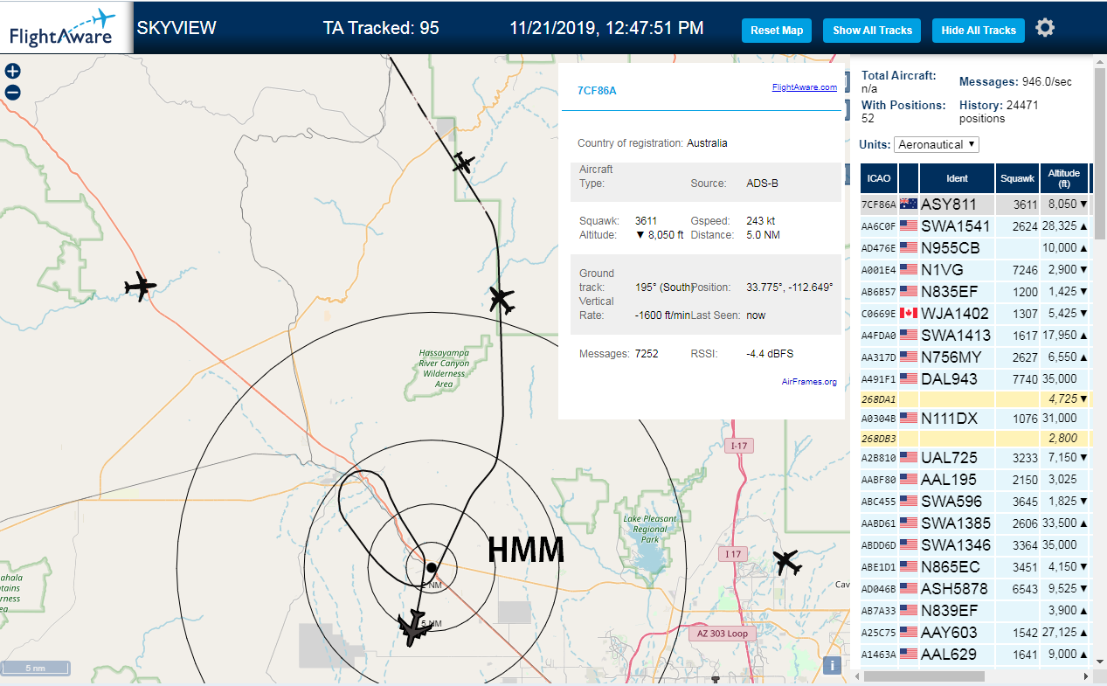Screen dimensions: 1107x686
Task: Select the N756MY aircraft row
Action: tap(975, 357)
